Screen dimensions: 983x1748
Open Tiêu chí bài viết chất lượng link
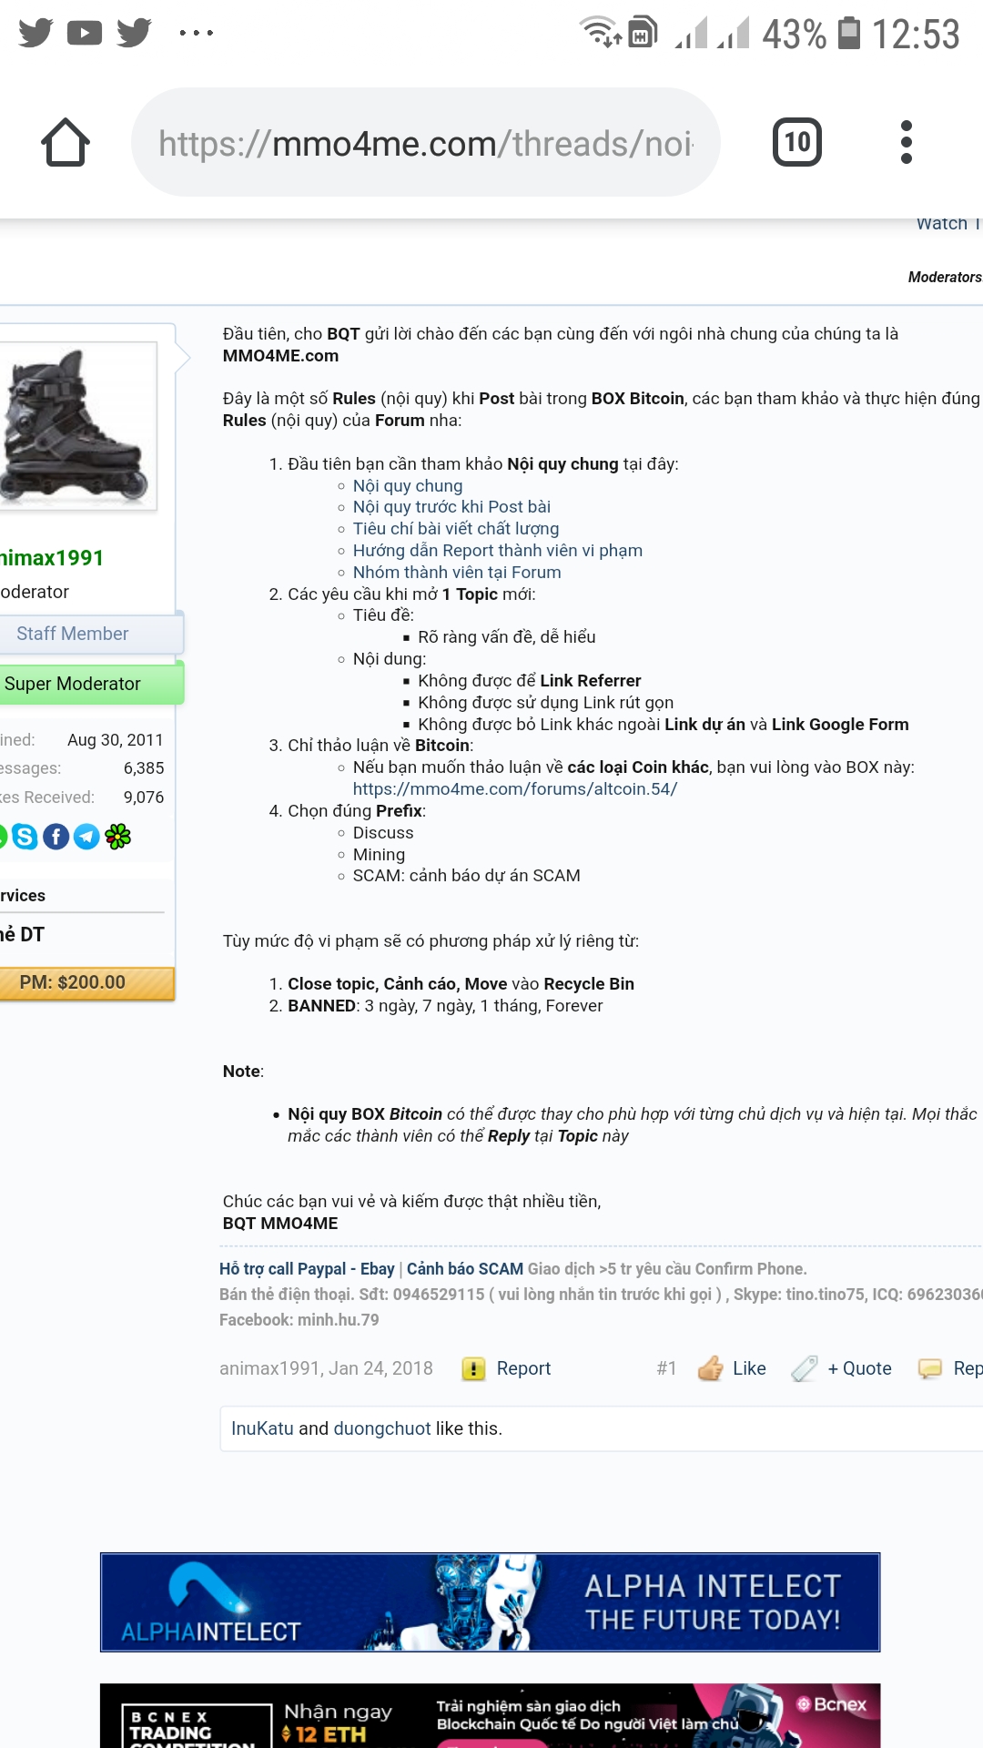pyautogui.click(x=456, y=528)
